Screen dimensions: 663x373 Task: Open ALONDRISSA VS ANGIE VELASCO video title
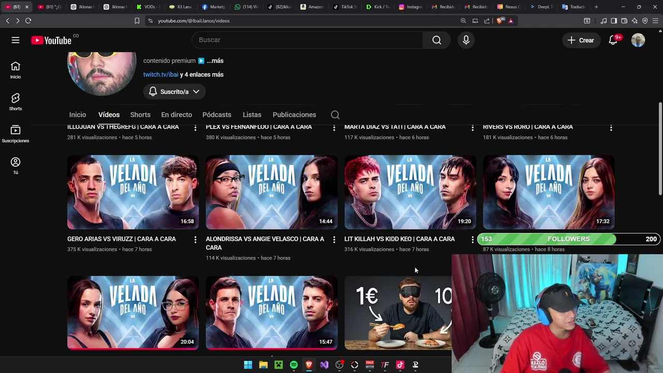click(x=265, y=243)
